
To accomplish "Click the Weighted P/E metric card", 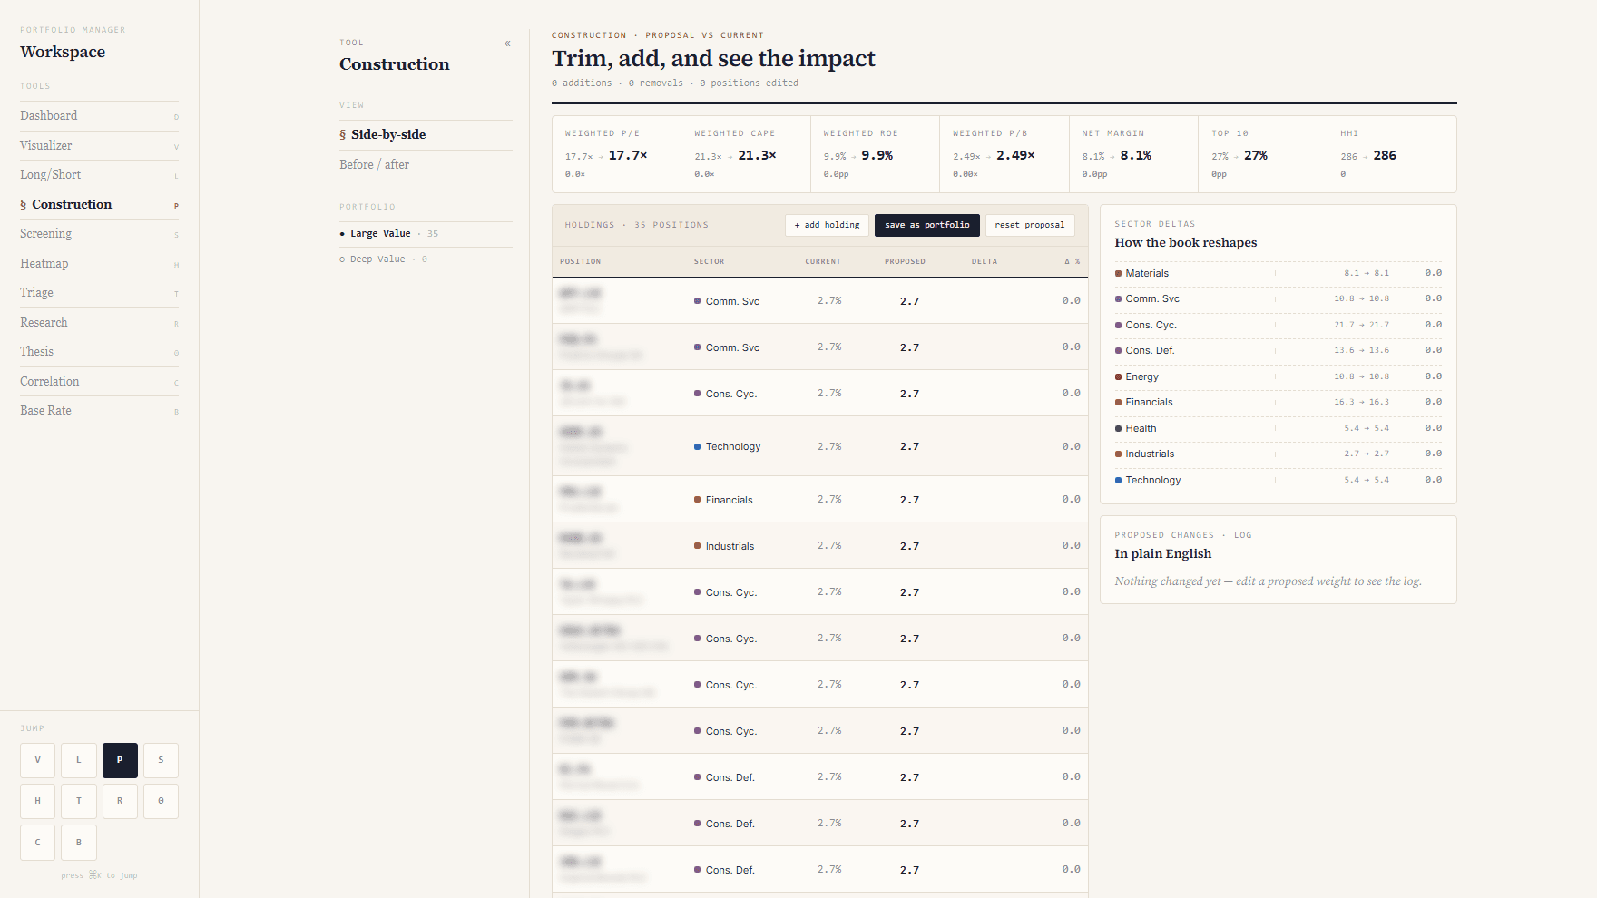I will 616,154.
